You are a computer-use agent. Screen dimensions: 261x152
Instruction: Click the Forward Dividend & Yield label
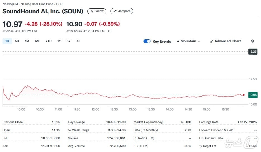[217, 130]
